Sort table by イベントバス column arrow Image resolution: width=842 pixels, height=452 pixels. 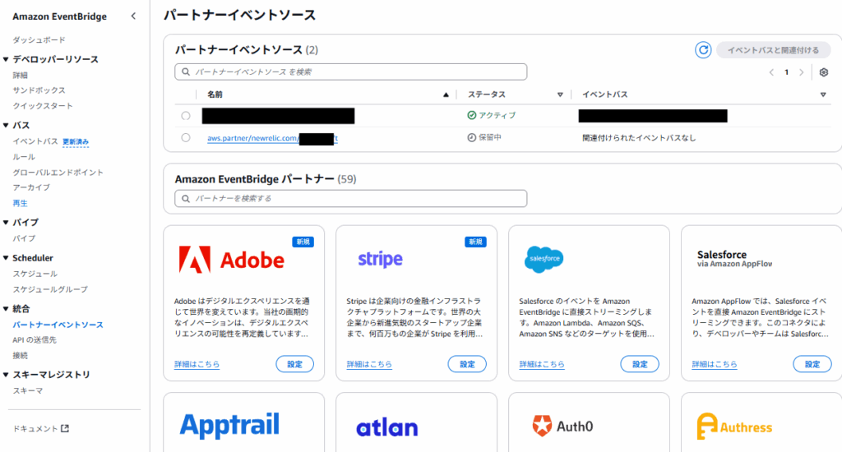tap(823, 95)
